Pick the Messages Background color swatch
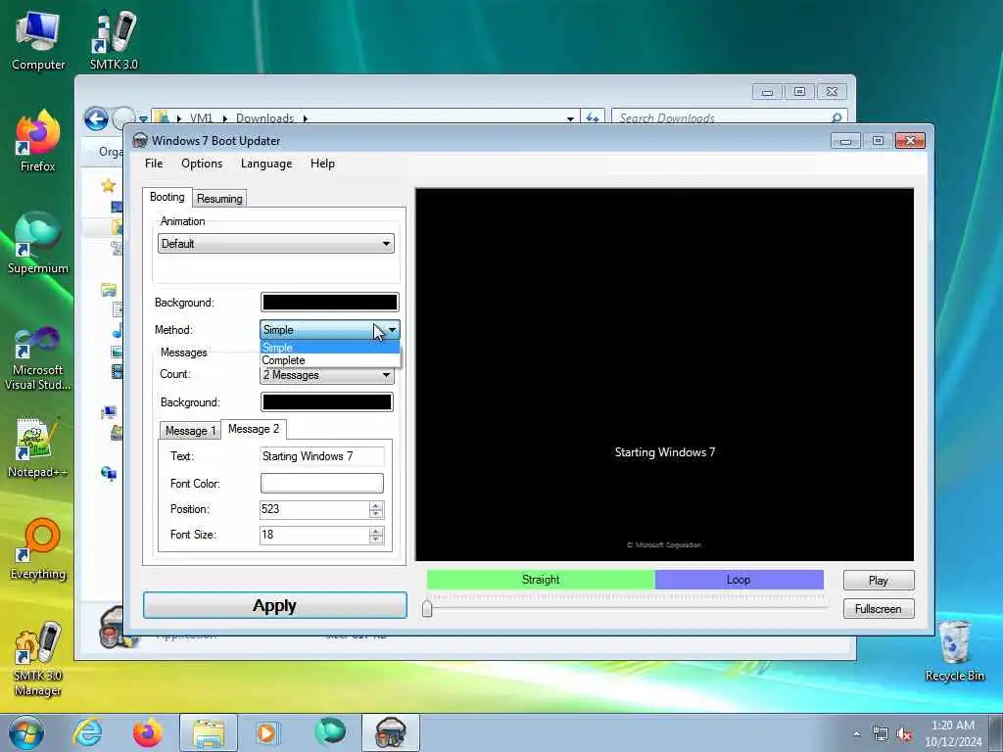The width and height of the screenshot is (1003, 752). point(326,401)
